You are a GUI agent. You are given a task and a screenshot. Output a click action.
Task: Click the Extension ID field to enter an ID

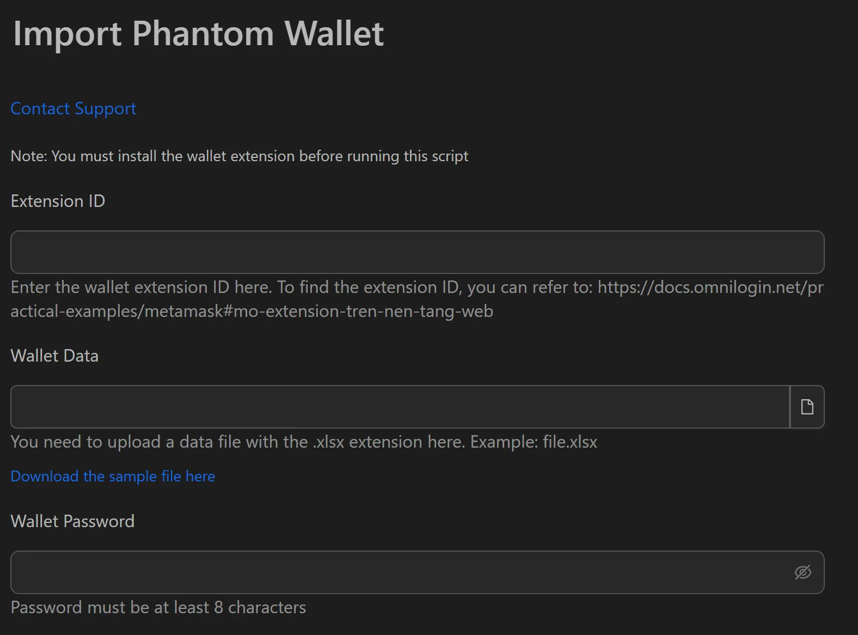pos(417,252)
